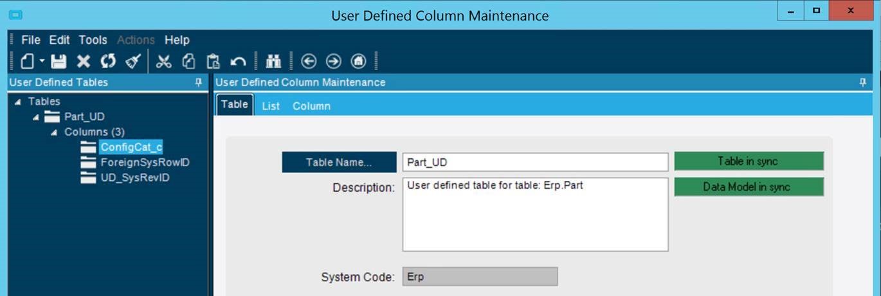Cut selection with the scissors icon
This screenshot has height=296, width=881.
point(164,61)
